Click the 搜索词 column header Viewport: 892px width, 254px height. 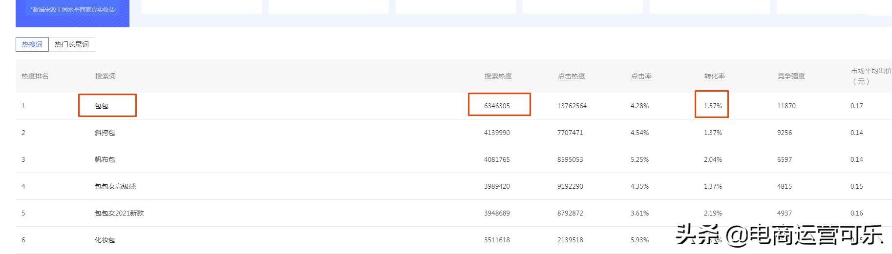click(105, 76)
